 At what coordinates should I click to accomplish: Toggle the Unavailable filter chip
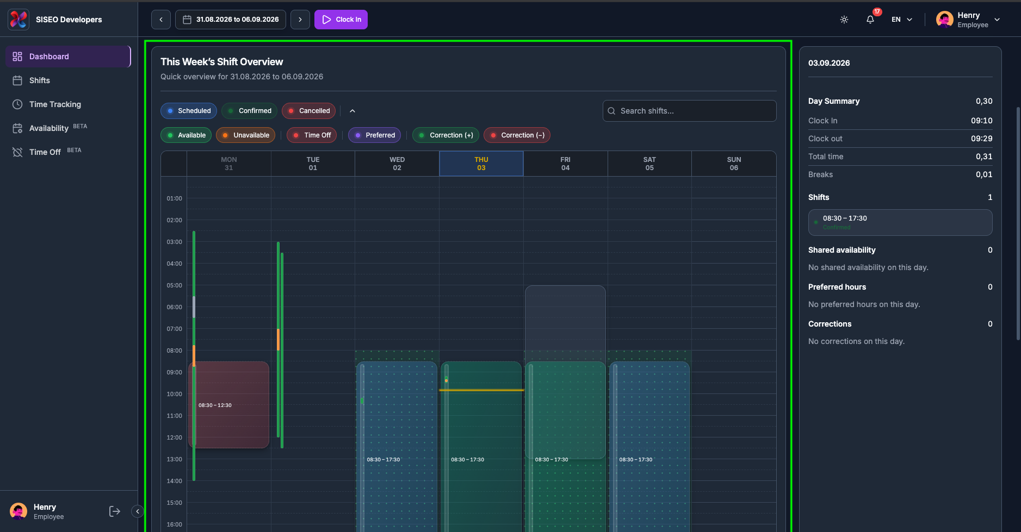[245, 135]
